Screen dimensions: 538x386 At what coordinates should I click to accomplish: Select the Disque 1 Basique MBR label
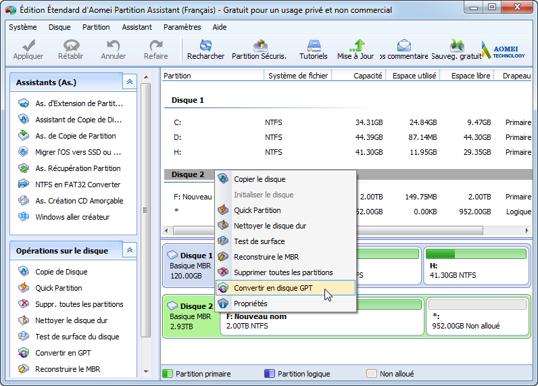[x=190, y=266]
